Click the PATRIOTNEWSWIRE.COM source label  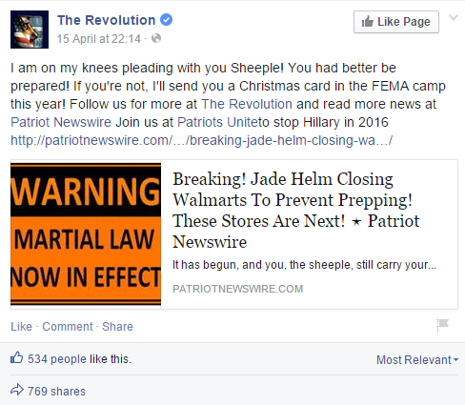(238, 289)
